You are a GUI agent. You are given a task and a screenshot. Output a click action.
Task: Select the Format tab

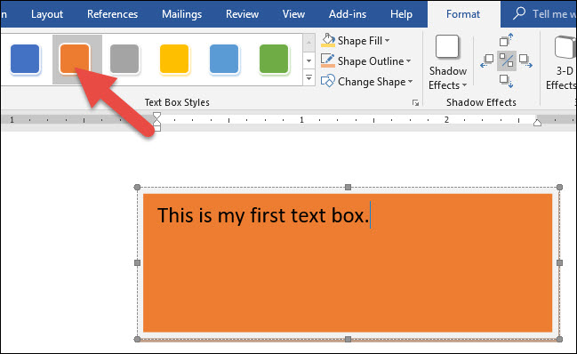tap(463, 14)
